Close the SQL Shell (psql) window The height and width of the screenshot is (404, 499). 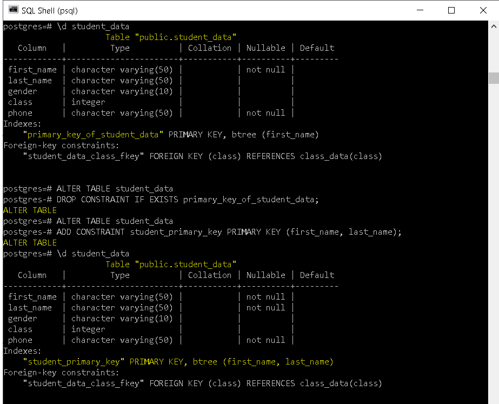pyautogui.click(x=483, y=10)
